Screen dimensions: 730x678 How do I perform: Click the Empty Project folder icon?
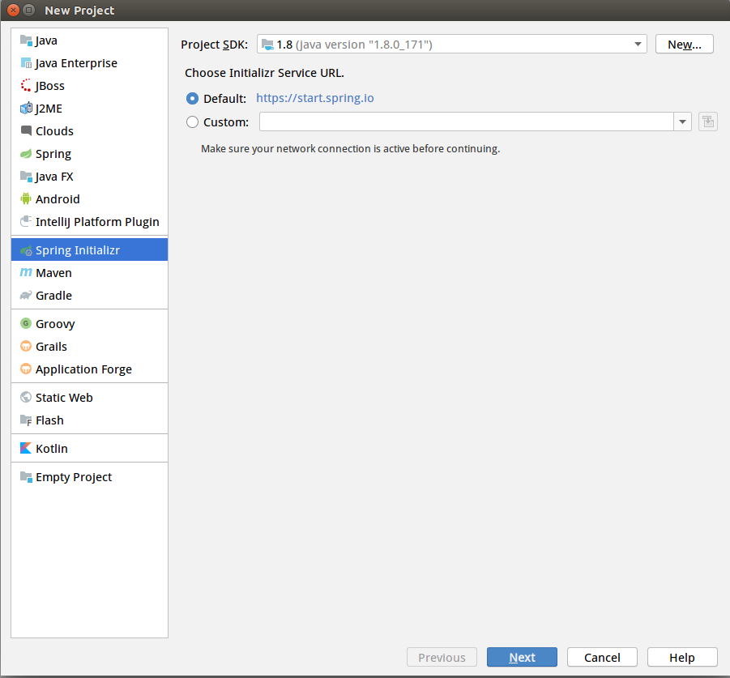(26, 476)
